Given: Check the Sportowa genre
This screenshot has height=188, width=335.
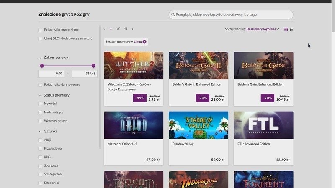Looking at the screenshot, I should point(40,165).
